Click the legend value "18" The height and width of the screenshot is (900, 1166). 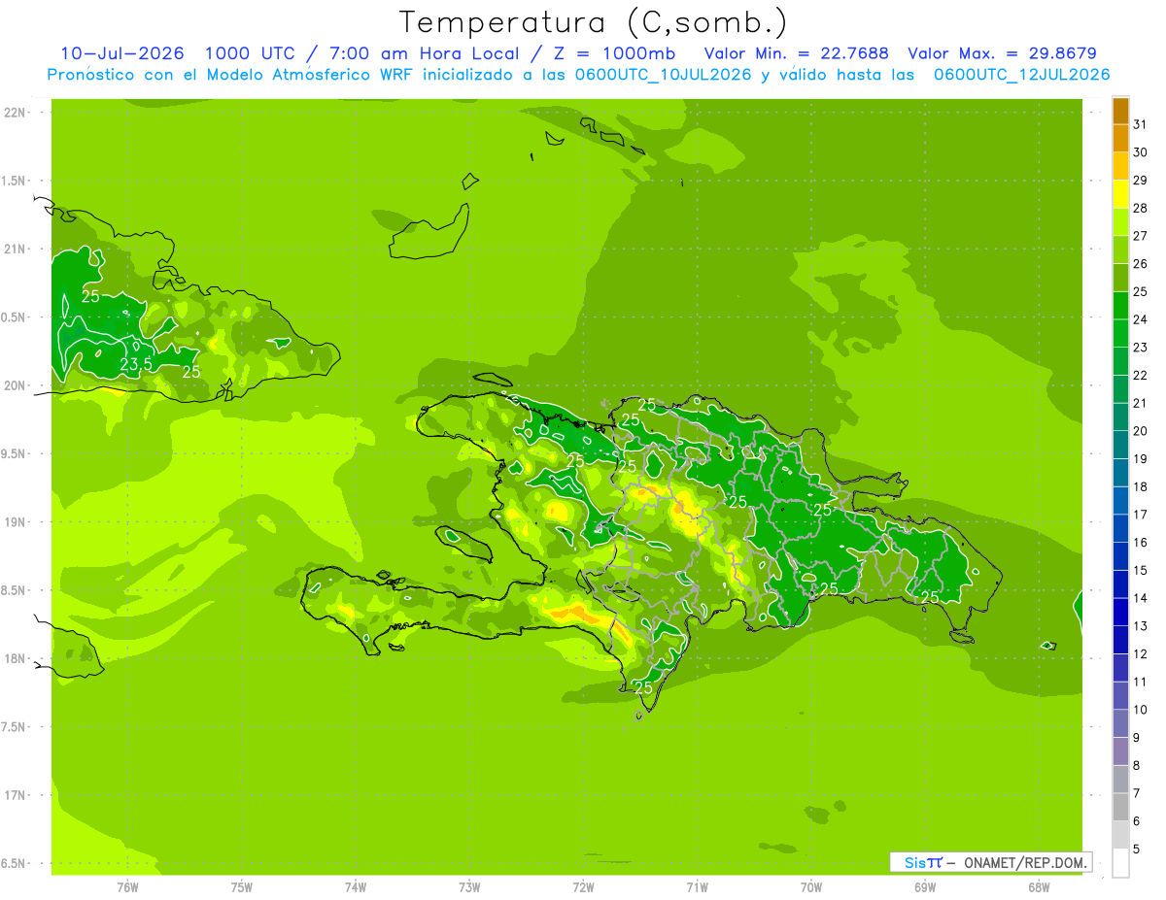tap(1141, 486)
